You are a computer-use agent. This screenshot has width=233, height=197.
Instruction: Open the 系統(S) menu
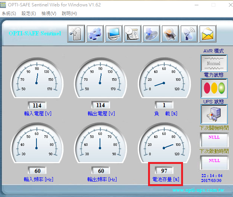click(x=9, y=14)
